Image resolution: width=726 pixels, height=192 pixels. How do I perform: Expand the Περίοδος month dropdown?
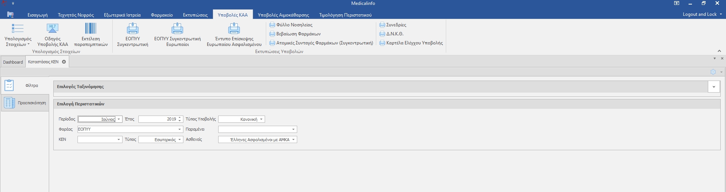pyautogui.click(x=119, y=119)
